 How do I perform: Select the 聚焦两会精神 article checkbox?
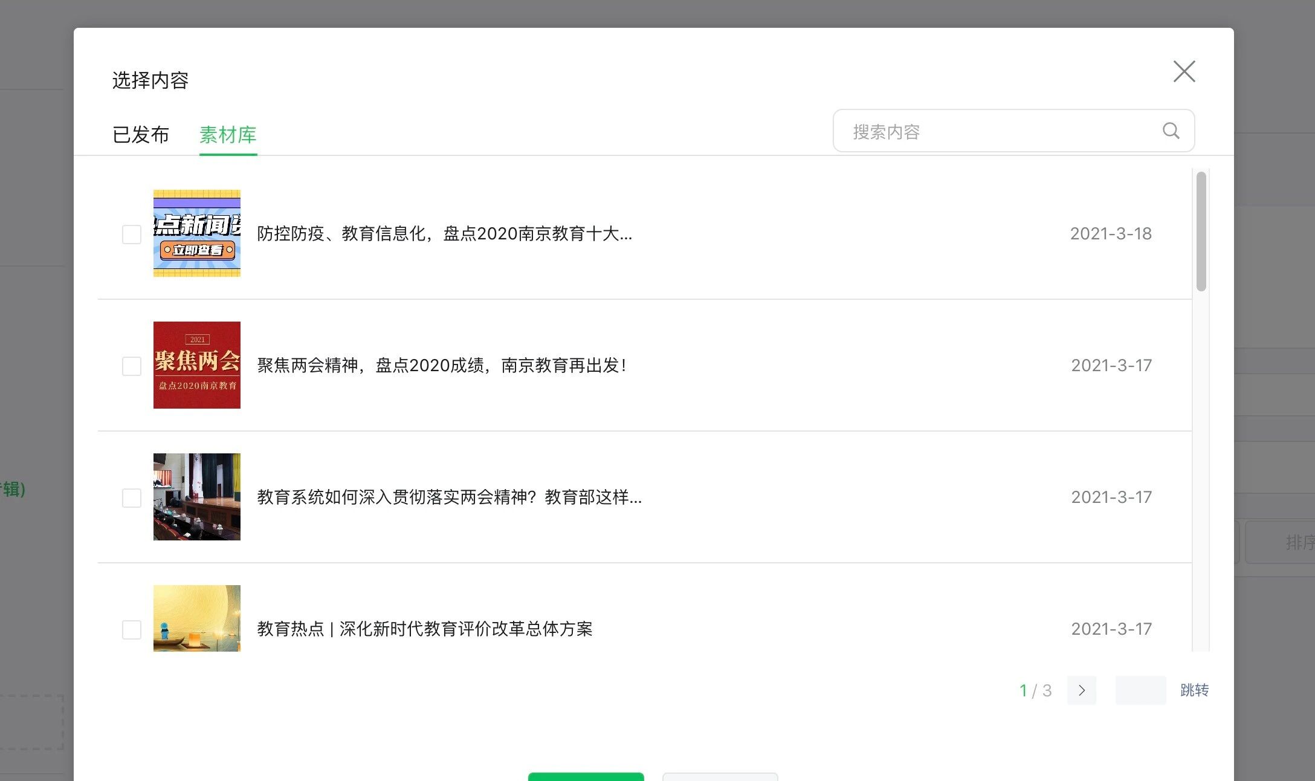pos(132,366)
